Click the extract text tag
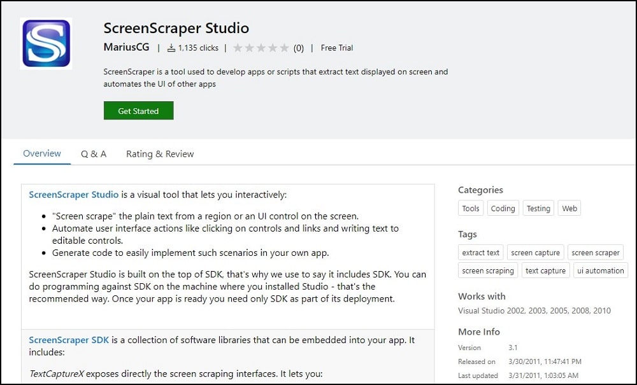Screen dimensions: 637x385 click(x=480, y=253)
